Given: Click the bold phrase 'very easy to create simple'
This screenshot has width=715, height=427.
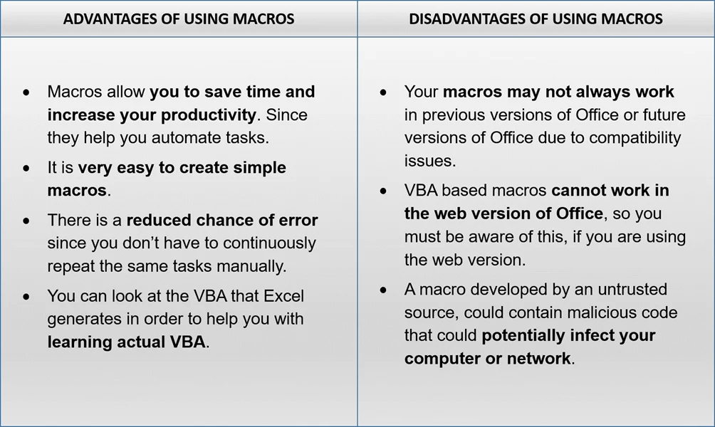Looking at the screenshot, I should click(x=182, y=168).
